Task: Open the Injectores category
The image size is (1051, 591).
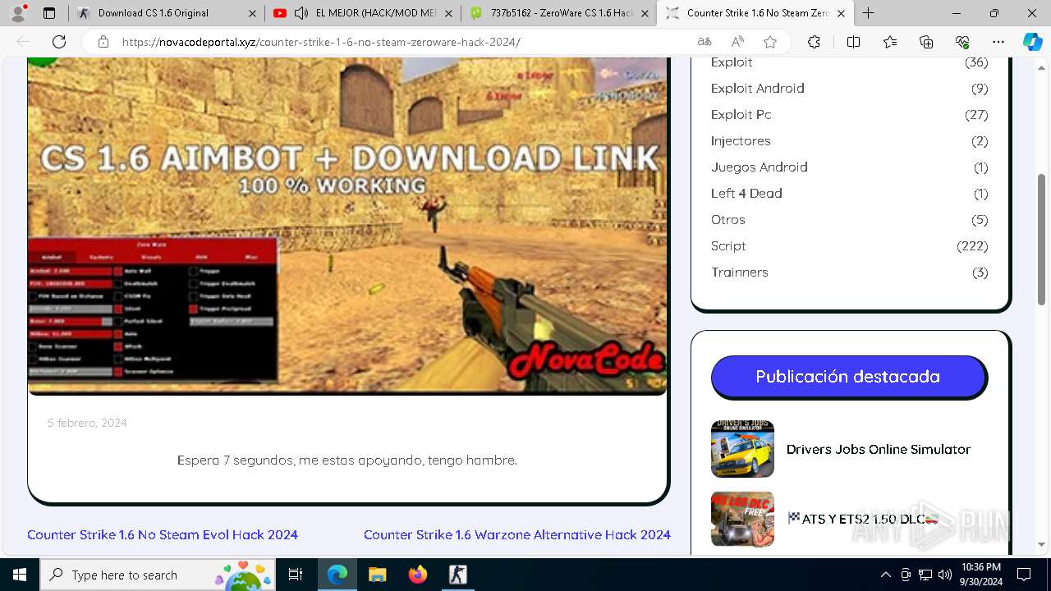Action: click(x=741, y=140)
